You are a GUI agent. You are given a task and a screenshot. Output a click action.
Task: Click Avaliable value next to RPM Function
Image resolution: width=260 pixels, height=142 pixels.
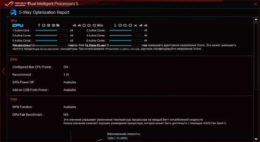click(70, 107)
